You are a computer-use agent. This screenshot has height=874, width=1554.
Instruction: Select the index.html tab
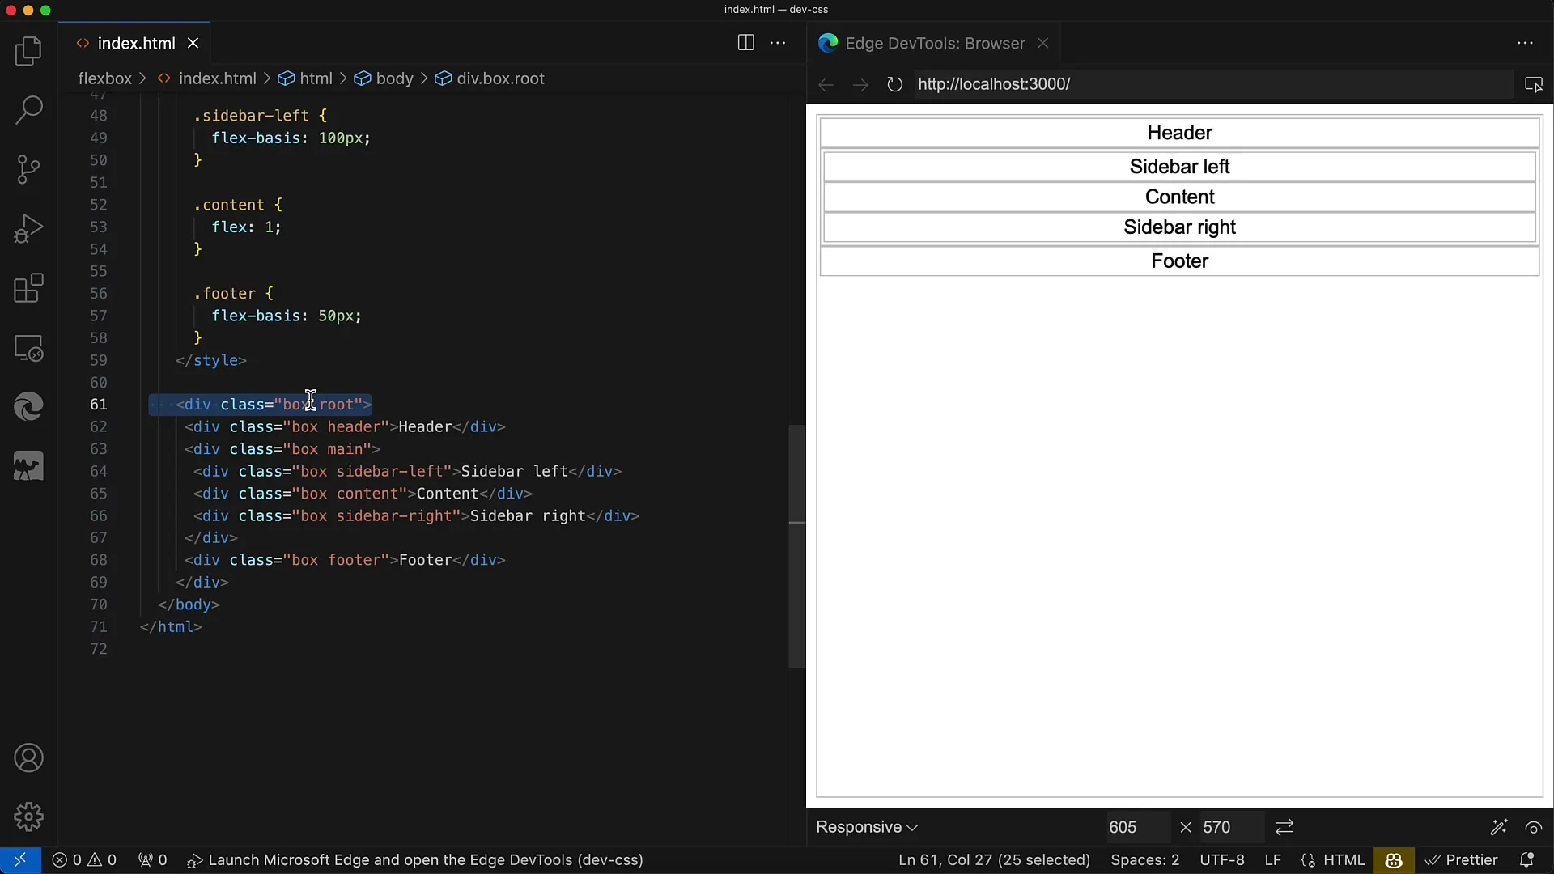tap(136, 43)
